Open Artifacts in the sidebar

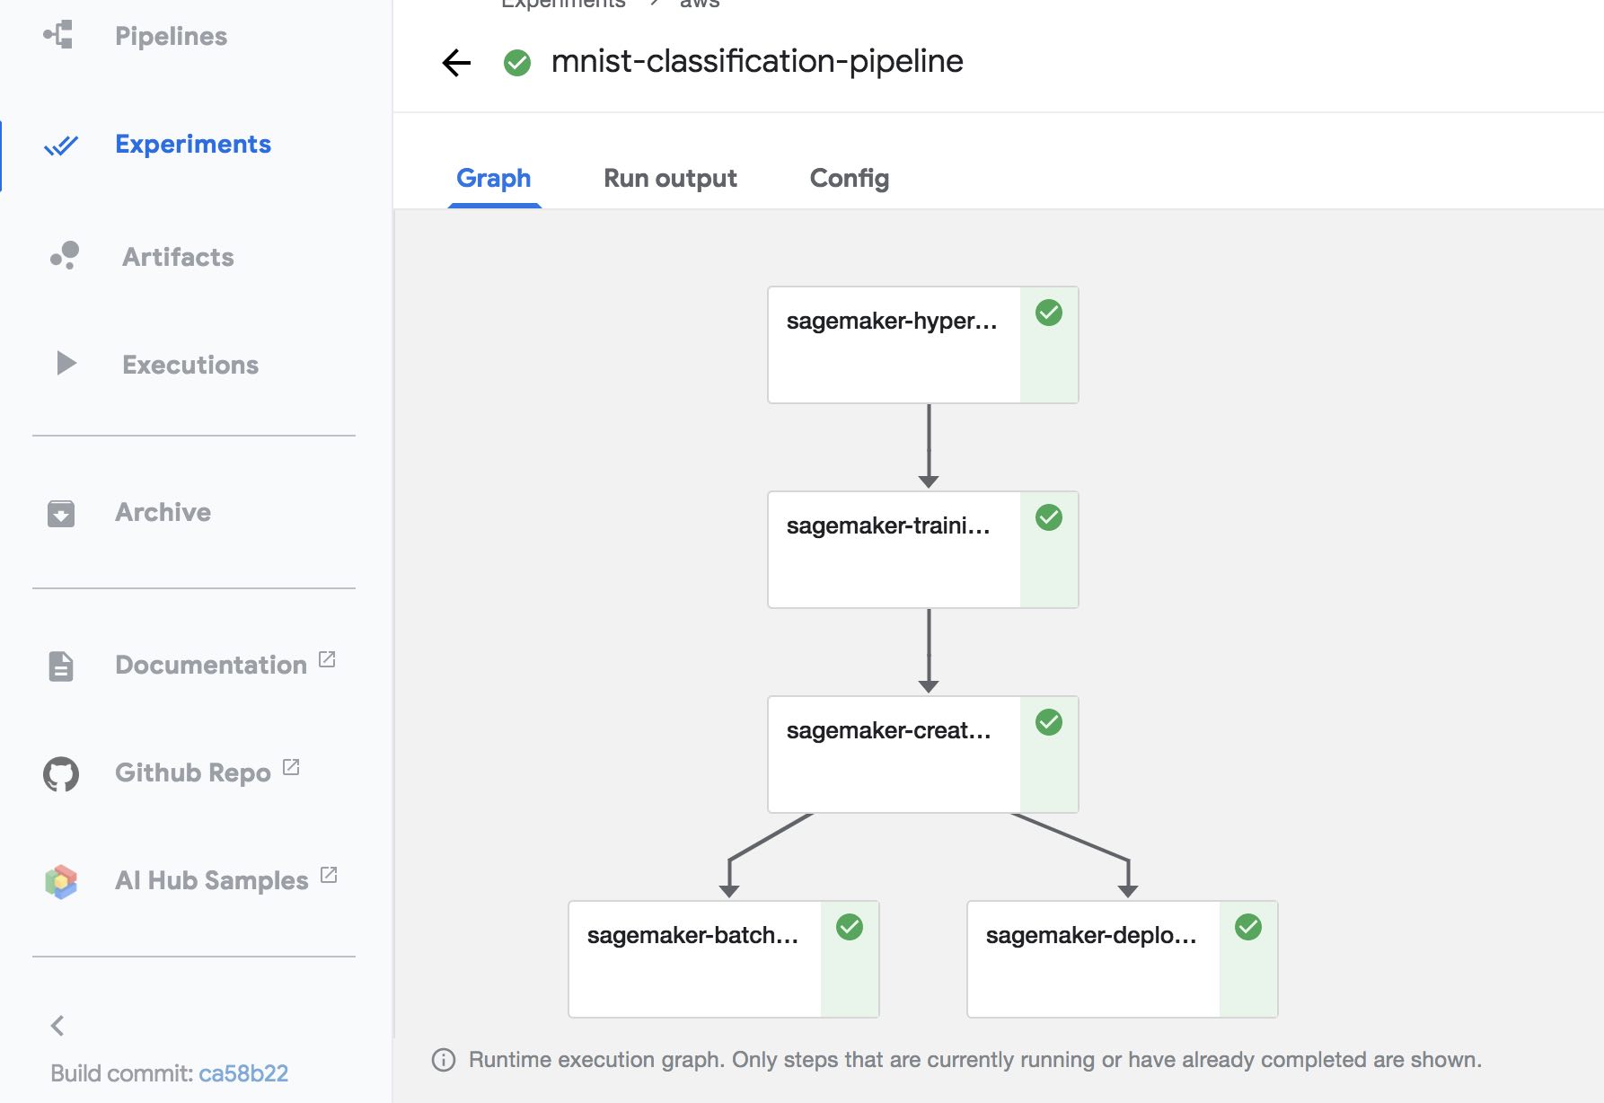[178, 257]
